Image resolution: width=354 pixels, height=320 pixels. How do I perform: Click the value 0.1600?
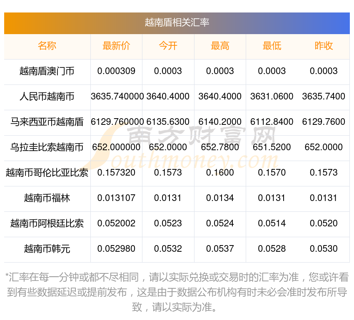(x=220, y=173)
